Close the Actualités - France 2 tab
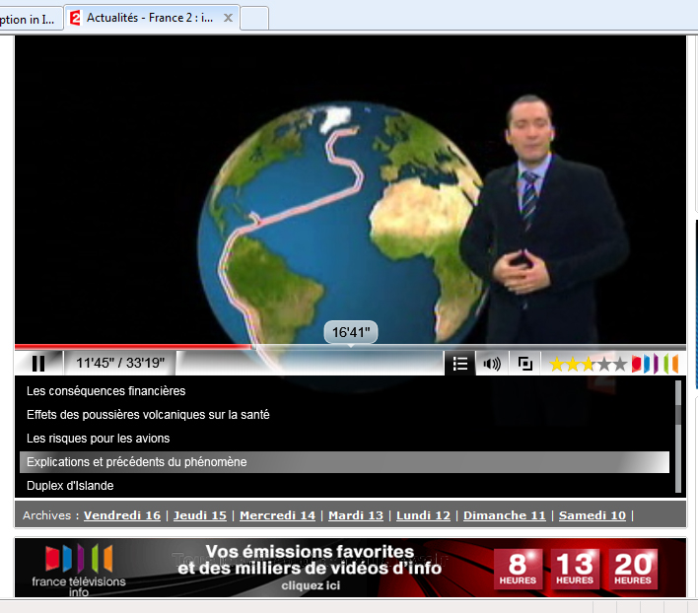Viewport: 698px width, 613px height. (228, 18)
